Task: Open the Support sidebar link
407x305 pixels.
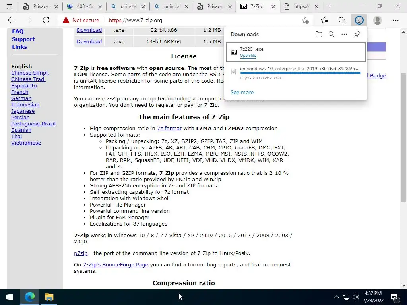Action: tap(23, 39)
